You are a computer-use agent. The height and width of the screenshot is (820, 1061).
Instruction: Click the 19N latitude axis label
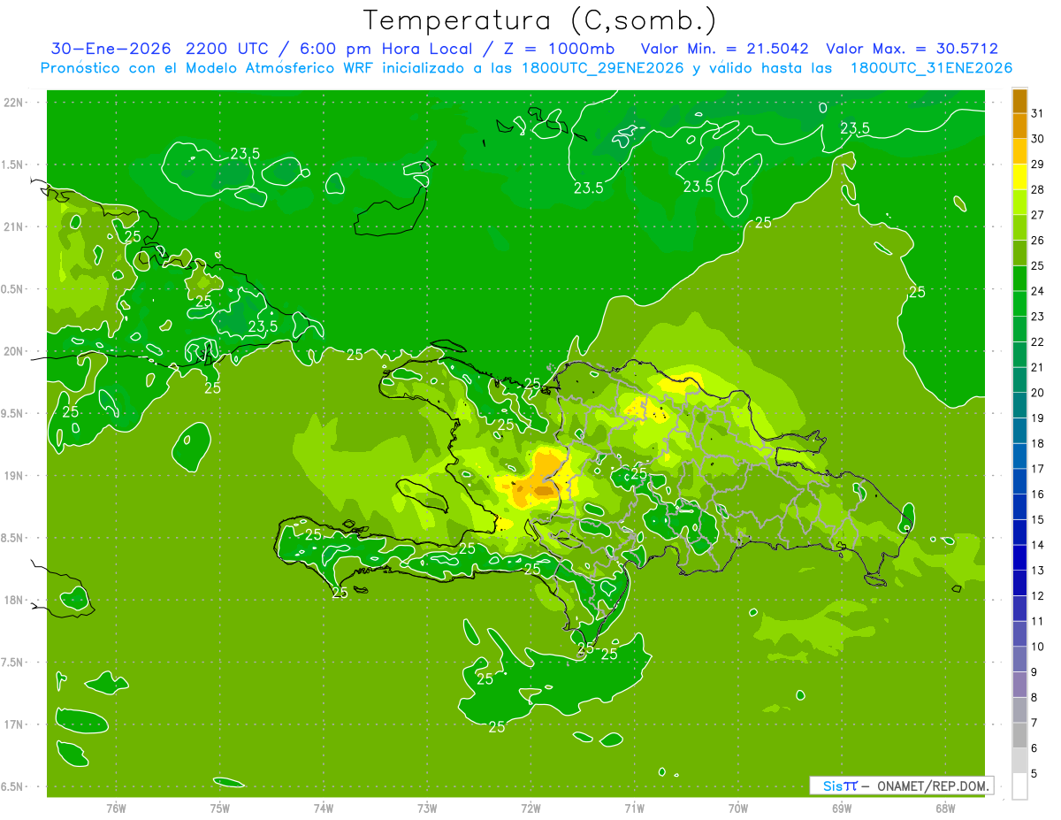[x=14, y=475]
